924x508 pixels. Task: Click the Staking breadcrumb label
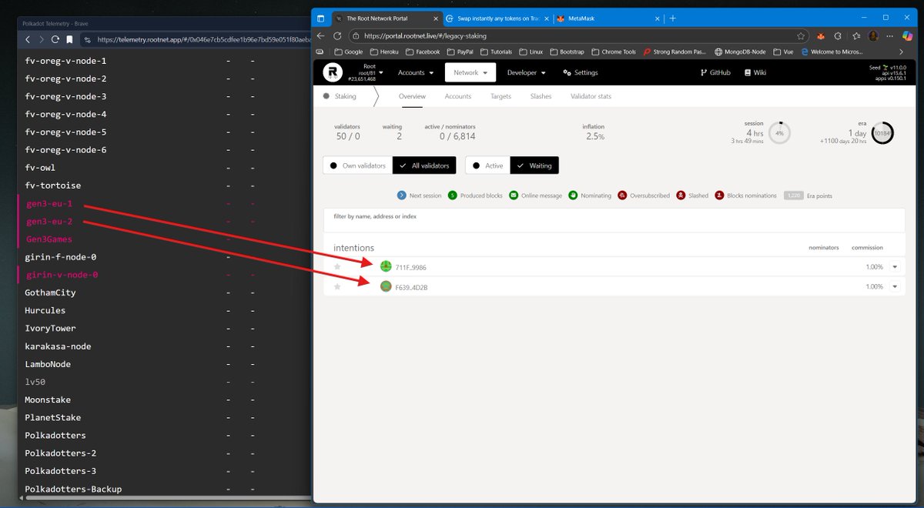(345, 96)
